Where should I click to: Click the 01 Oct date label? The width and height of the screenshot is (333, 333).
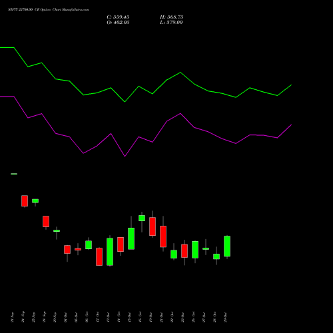tap(66, 318)
